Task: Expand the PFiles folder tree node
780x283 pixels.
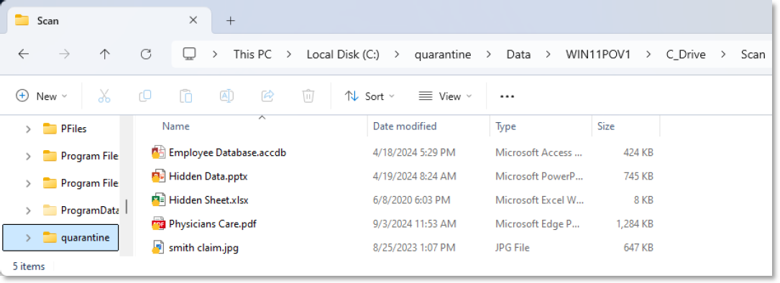Action: click(28, 129)
